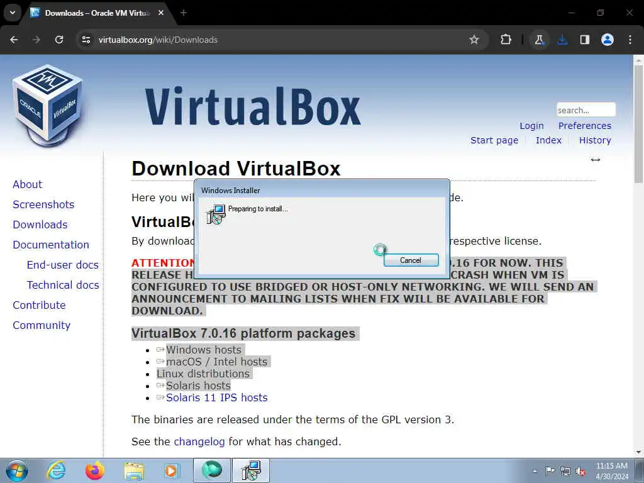The image size is (644, 483).
Task: Cancel the Windows Installer dialog
Action: pos(411,260)
